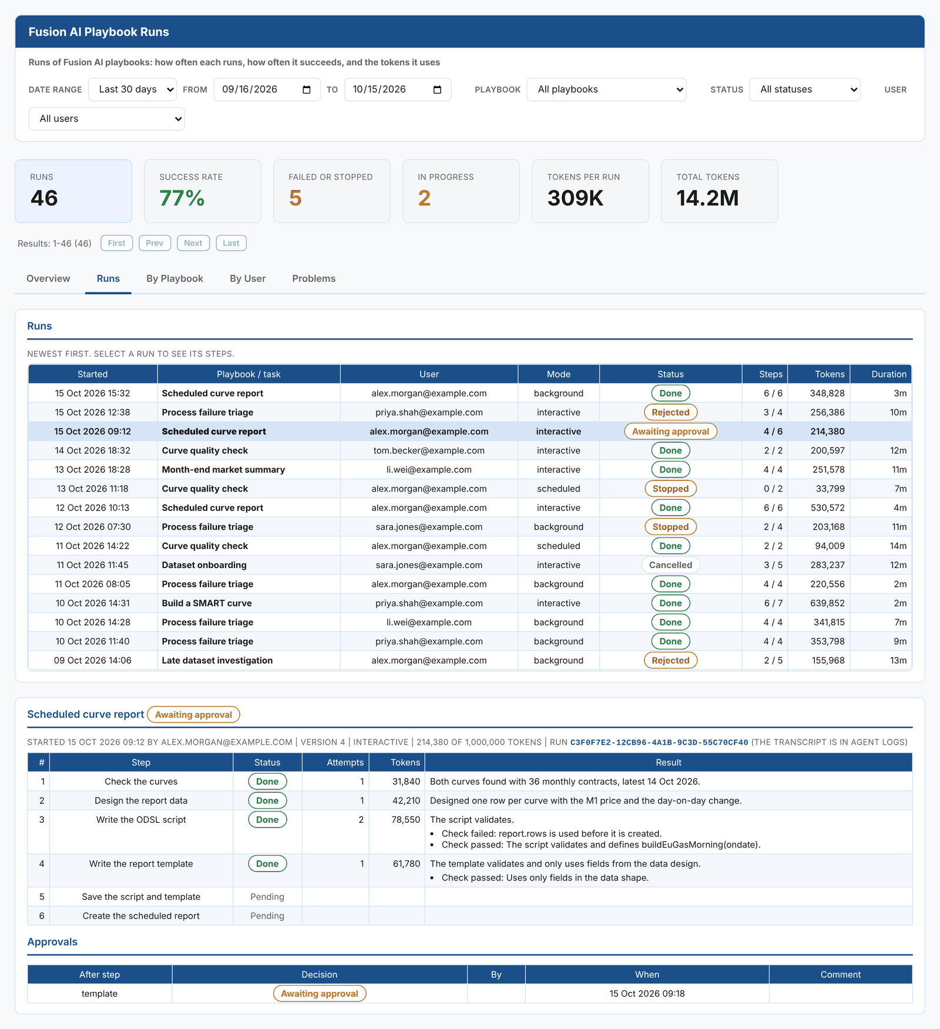Go to the First results page
This screenshot has height=1029, width=940.
[x=116, y=243]
